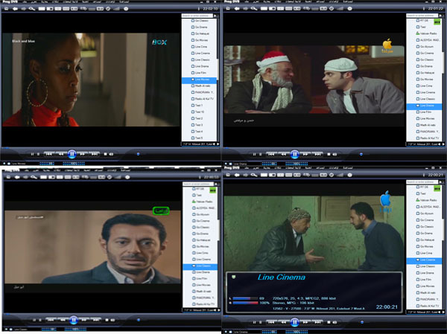Stop playback with square button in Line Cinema window
The height and width of the screenshot is (334, 447).
click(x=329, y=322)
